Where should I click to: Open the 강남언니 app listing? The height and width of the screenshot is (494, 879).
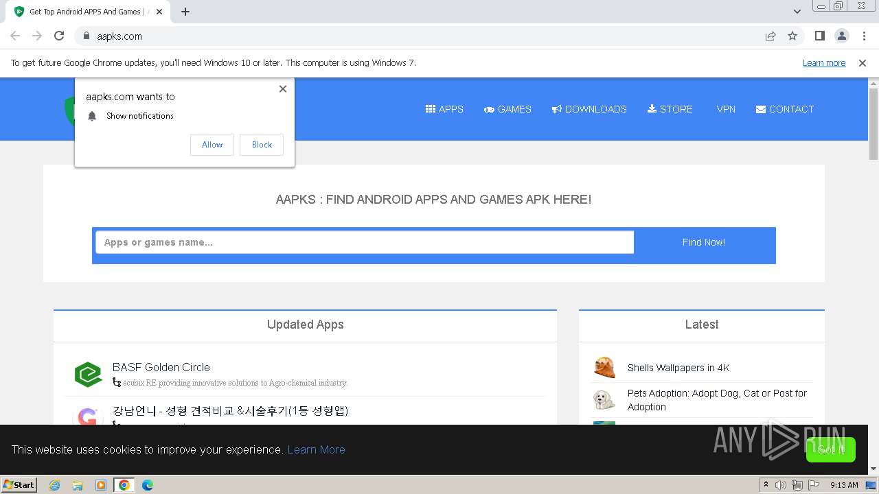pos(230,410)
